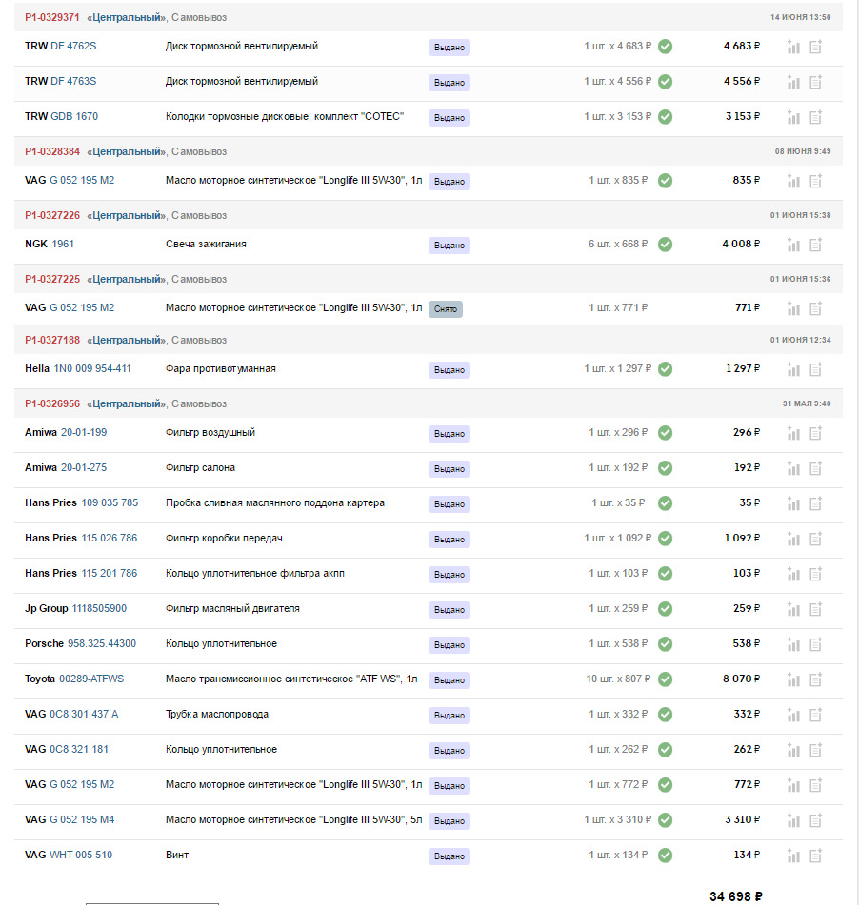Open part number G 052 195 M4
Screen dimensions: 859x905
point(82,819)
